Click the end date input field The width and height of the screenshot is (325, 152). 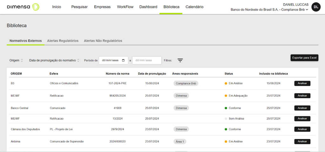click(x=147, y=60)
